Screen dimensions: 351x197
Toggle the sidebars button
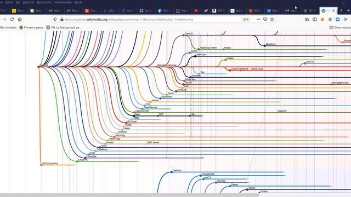click(315, 20)
